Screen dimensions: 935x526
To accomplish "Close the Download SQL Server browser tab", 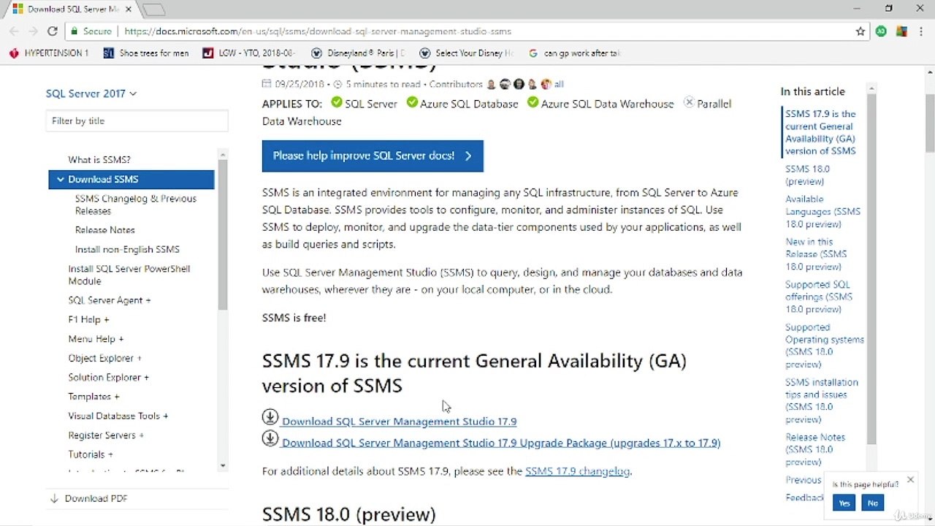I will [127, 9].
